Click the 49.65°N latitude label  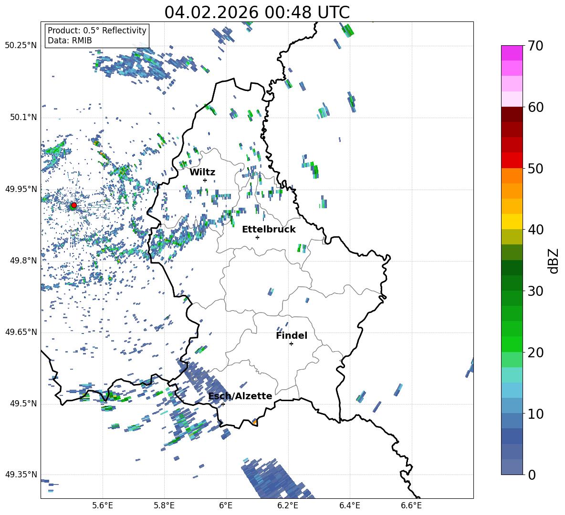coord(21,332)
